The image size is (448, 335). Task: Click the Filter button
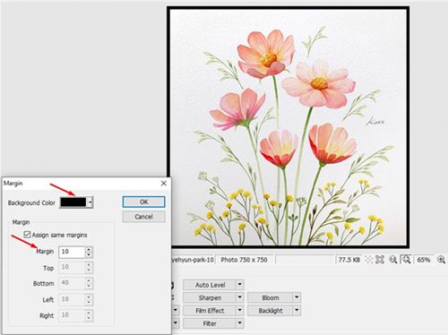click(x=210, y=323)
